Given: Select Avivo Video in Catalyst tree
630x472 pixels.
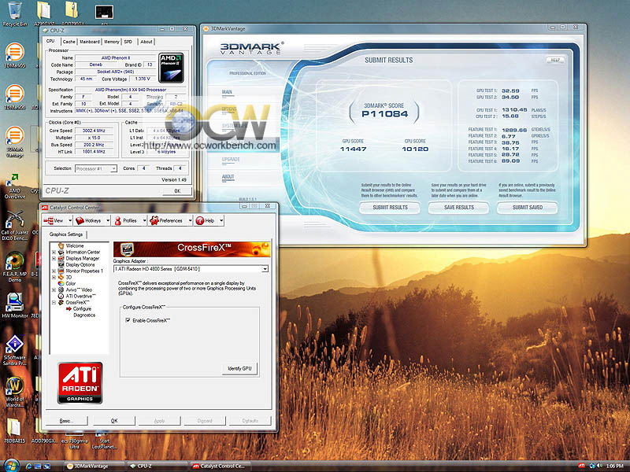Looking at the screenshot, I should [x=80, y=289].
